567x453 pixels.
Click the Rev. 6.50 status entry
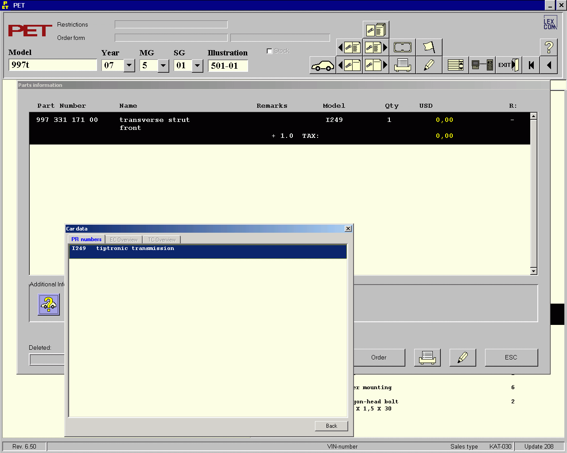24,446
